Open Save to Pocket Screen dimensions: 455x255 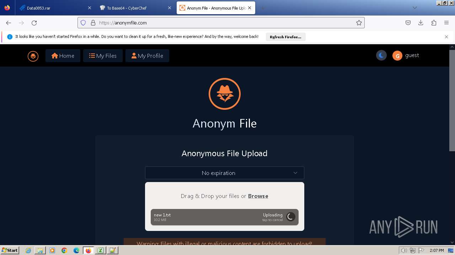coord(408,23)
